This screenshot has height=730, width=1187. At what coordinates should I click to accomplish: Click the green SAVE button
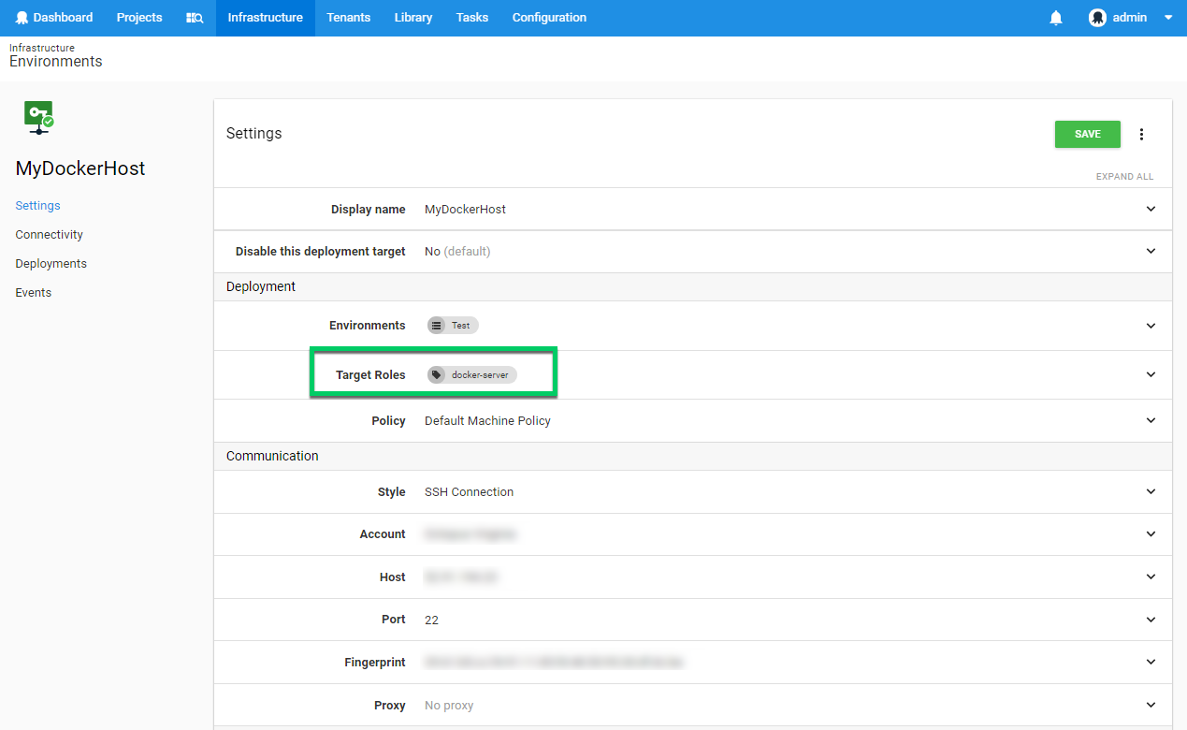(x=1087, y=134)
